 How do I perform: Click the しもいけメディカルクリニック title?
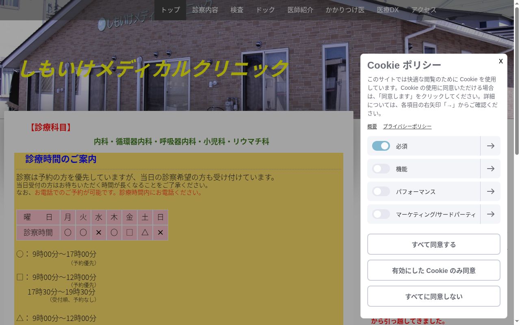pos(154,68)
